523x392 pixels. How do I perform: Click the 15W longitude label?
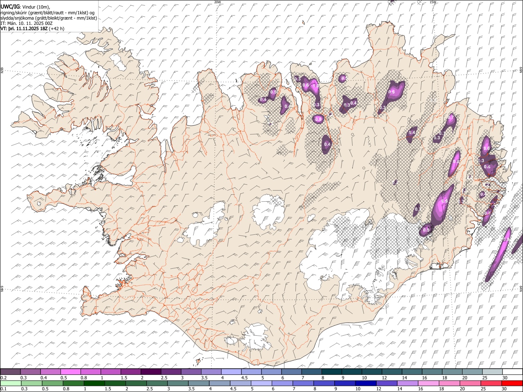(x=433, y=2)
